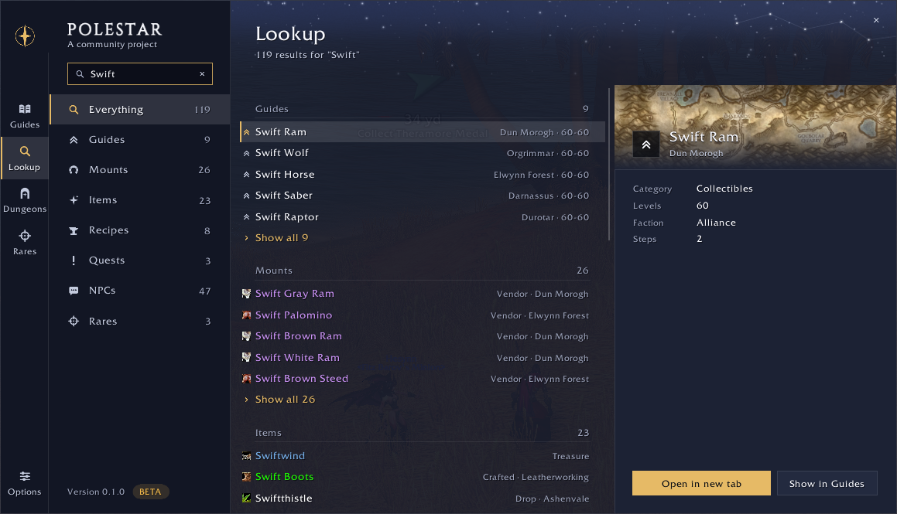The image size is (897, 514).
Task: Click the Swift Raptor chevron guide icon
Action: 247,217
